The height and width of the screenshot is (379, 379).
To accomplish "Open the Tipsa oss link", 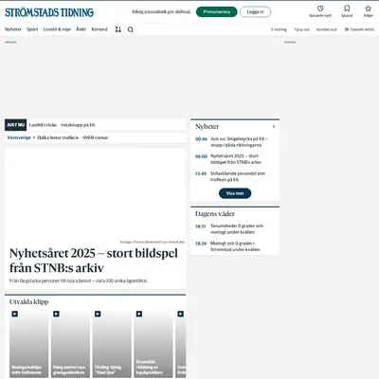I will tap(301, 29).
